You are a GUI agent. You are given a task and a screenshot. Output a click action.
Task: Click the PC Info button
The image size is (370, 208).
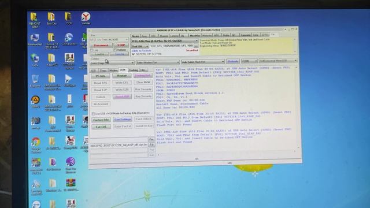(x=101, y=76)
